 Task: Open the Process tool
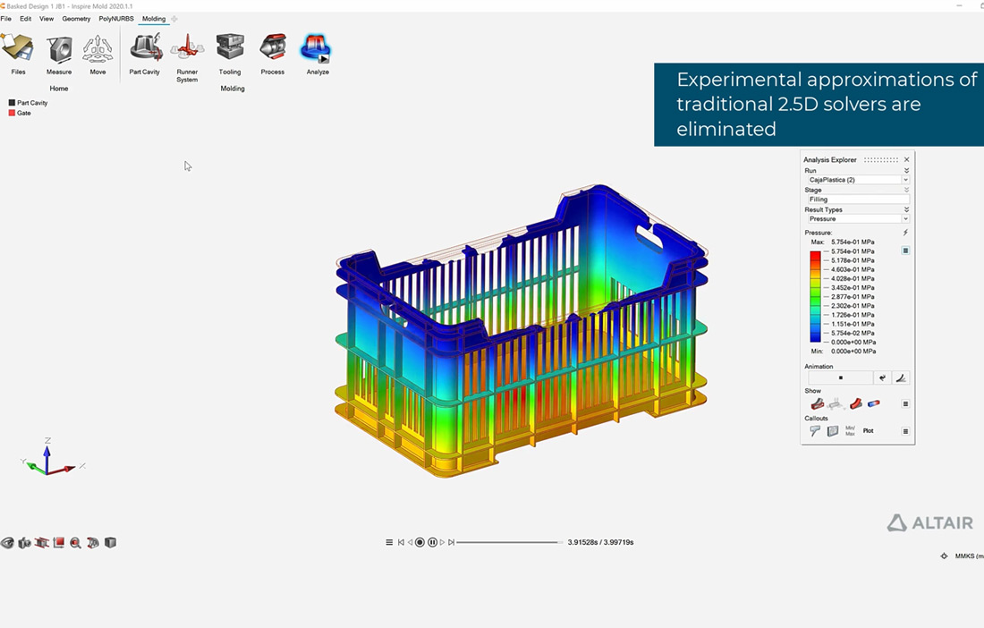click(273, 48)
